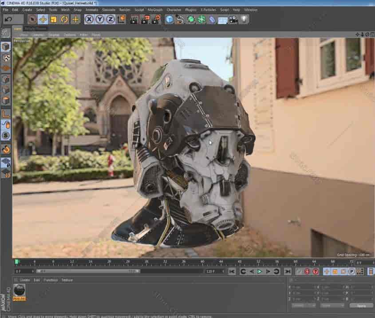Toggle the X axis lock
The height and width of the screenshot is (318, 375).
pos(88,19)
